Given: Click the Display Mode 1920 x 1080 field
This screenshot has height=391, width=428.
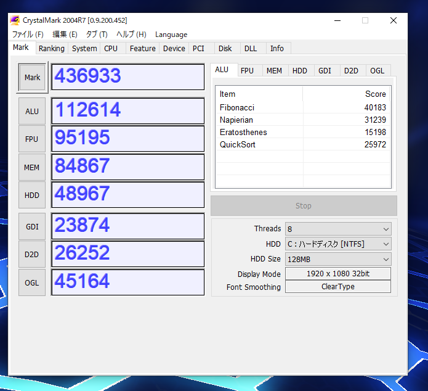Looking at the screenshot, I should [338, 274].
